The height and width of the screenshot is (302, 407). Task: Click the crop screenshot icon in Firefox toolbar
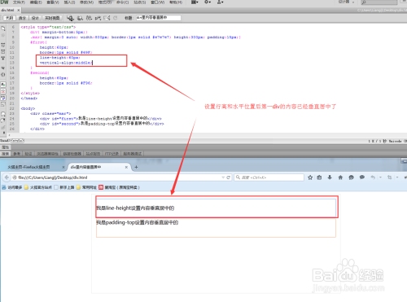(x=389, y=177)
